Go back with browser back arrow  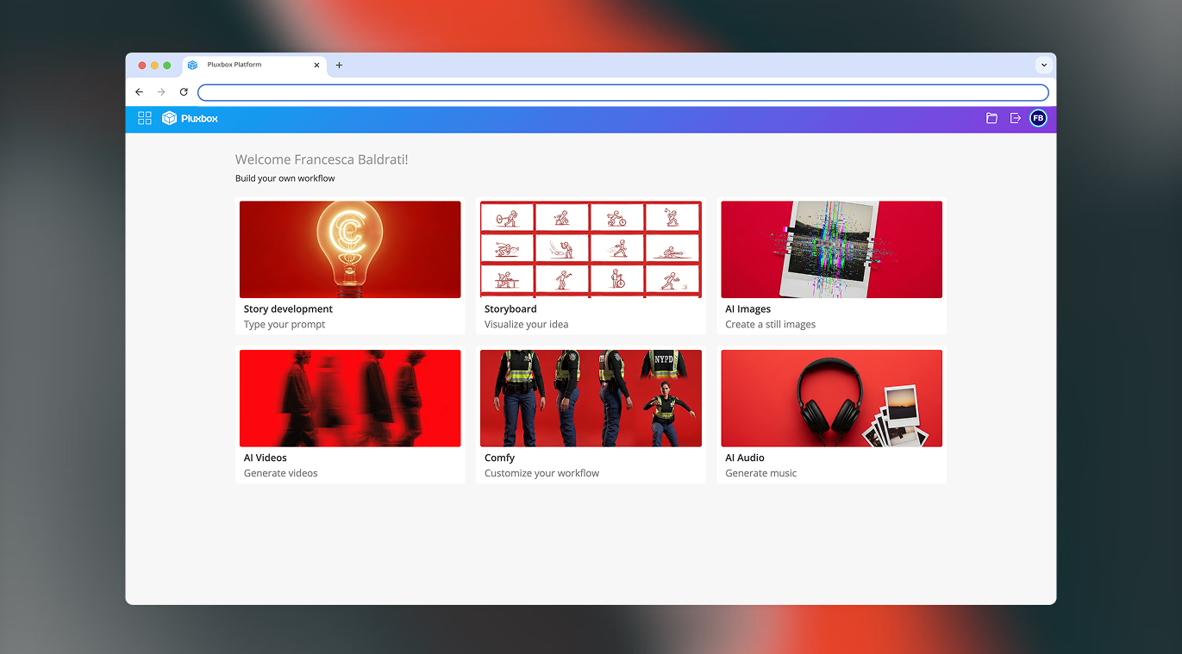139,92
